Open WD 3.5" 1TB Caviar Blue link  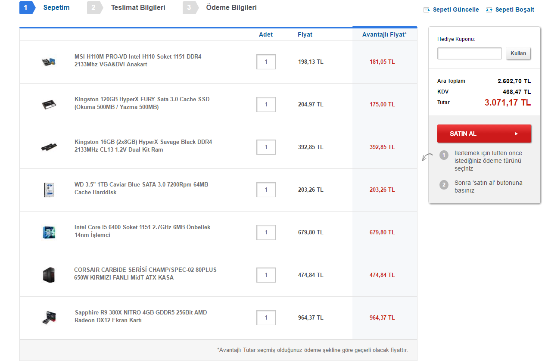coord(141,188)
